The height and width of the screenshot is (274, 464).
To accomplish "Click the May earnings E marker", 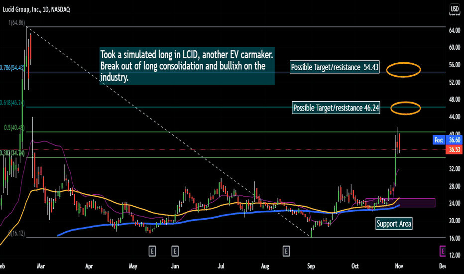I will pyautogui.click(x=152, y=251).
